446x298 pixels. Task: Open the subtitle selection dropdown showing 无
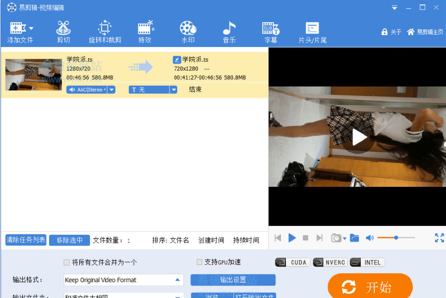pos(173,89)
